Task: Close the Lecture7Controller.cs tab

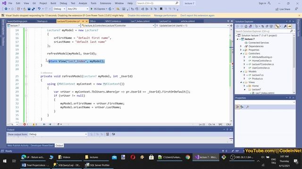Action: pyautogui.click(x=86, y=21)
